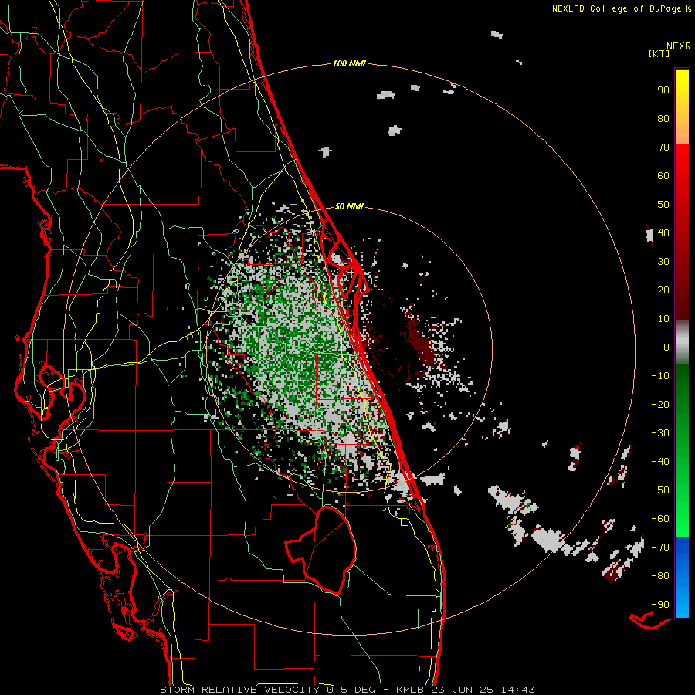Click the 30 value on velocity scale
Viewport: 695px width, 695px height.
coord(663,262)
